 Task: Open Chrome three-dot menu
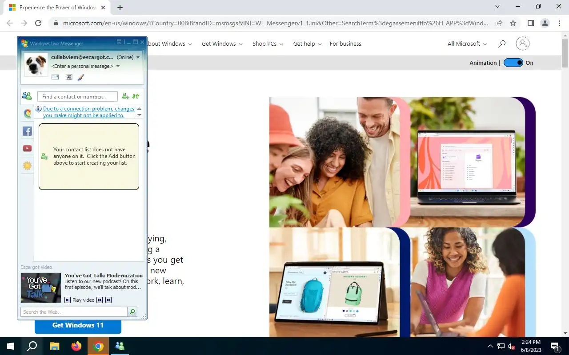pos(559,23)
